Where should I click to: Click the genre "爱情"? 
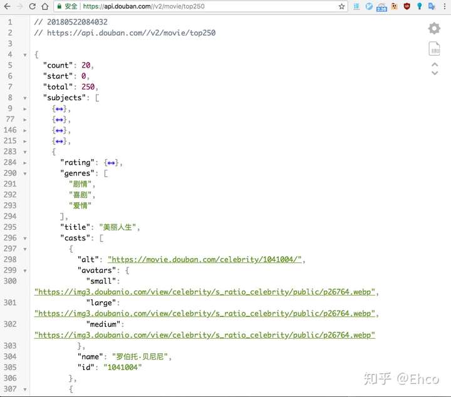click(x=80, y=205)
